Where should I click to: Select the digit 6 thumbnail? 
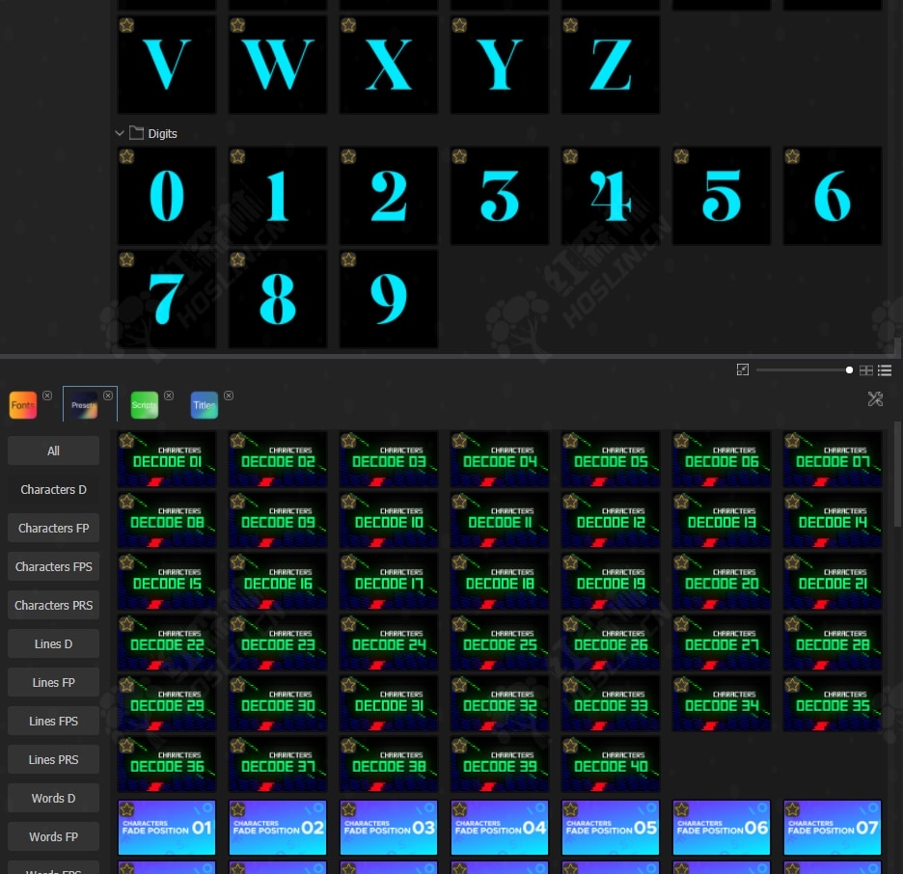[833, 196]
